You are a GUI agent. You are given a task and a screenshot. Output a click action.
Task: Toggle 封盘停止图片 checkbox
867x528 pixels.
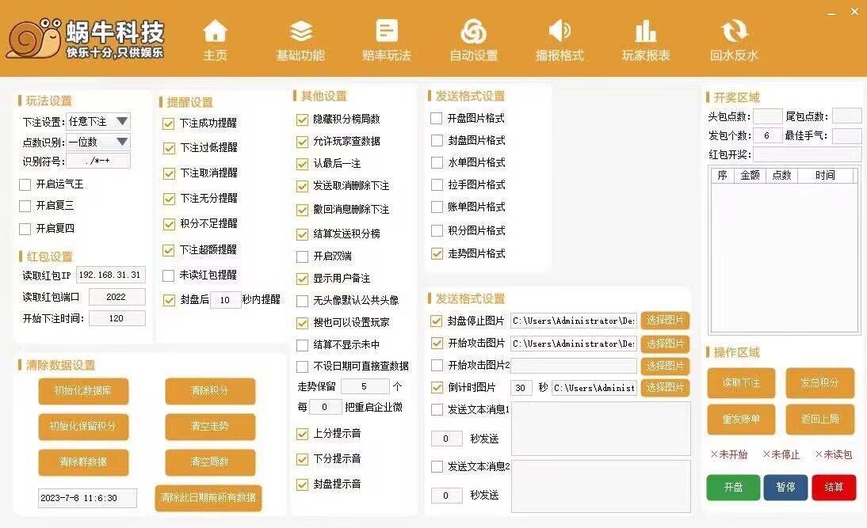[x=436, y=321]
